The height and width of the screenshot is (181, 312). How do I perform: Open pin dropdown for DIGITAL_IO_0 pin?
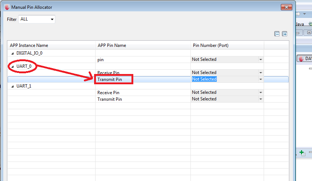click(261, 59)
